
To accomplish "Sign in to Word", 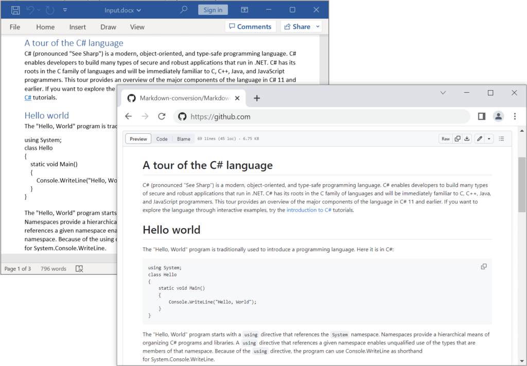I will point(213,9).
